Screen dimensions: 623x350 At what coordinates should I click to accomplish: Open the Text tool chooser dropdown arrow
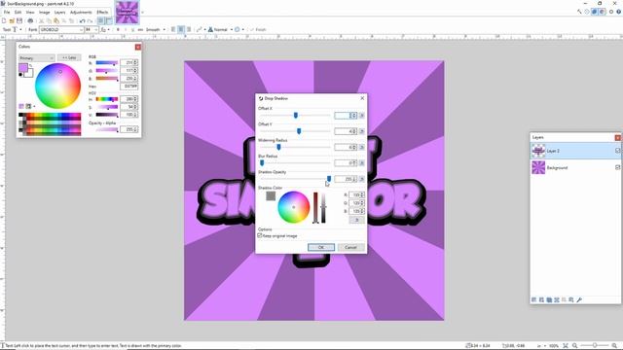[x=20, y=30]
